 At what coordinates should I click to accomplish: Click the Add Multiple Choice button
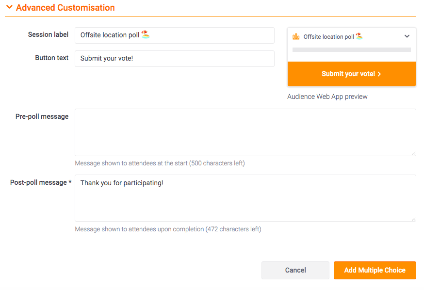pyautogui.click(x=375, y=270)
